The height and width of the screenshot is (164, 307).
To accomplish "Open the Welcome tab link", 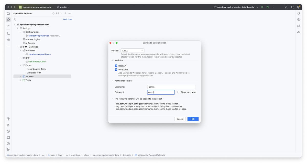I will pyautogui.click(x=68, y=19).
